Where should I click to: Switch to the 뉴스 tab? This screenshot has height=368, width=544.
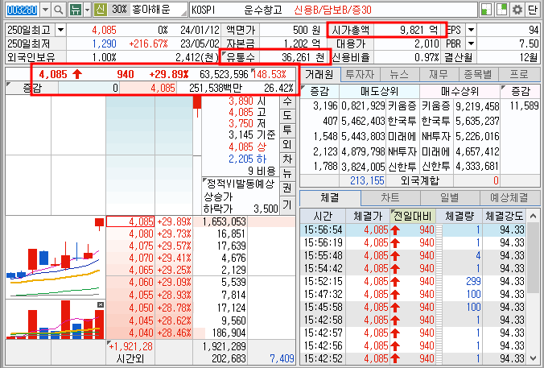[399, 74]
